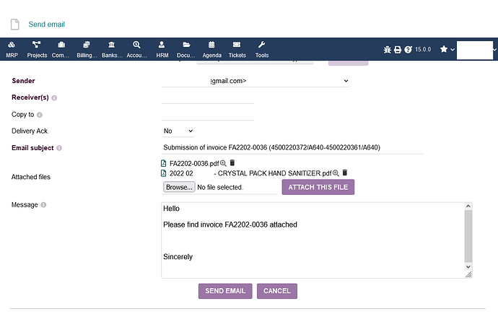The height and width of the screenshot is (322, 498).
Task: Expand the Delivery Ack. dropdown
Action: click(178, 131)
